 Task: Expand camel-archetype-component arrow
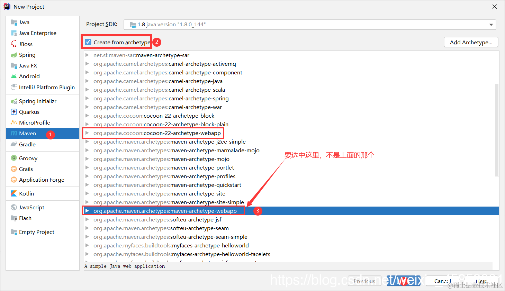[87, 72]
